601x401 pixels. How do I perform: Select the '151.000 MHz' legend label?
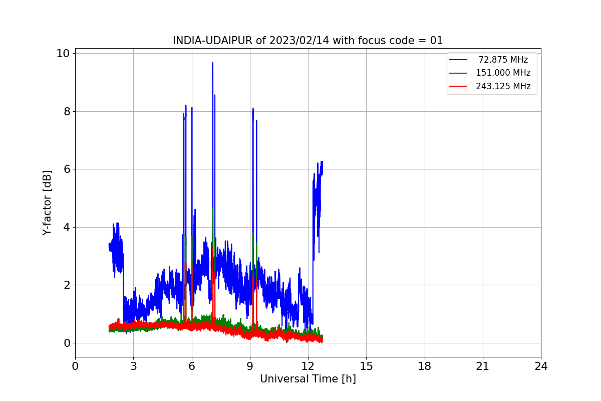(503, 73)
